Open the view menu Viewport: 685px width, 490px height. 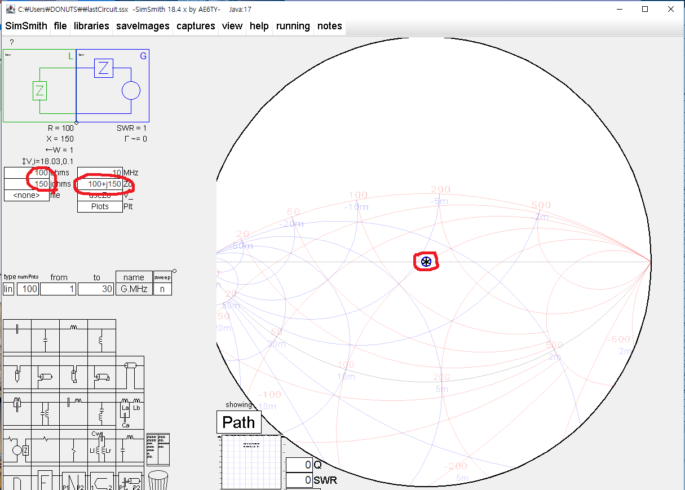click(232, 26)
